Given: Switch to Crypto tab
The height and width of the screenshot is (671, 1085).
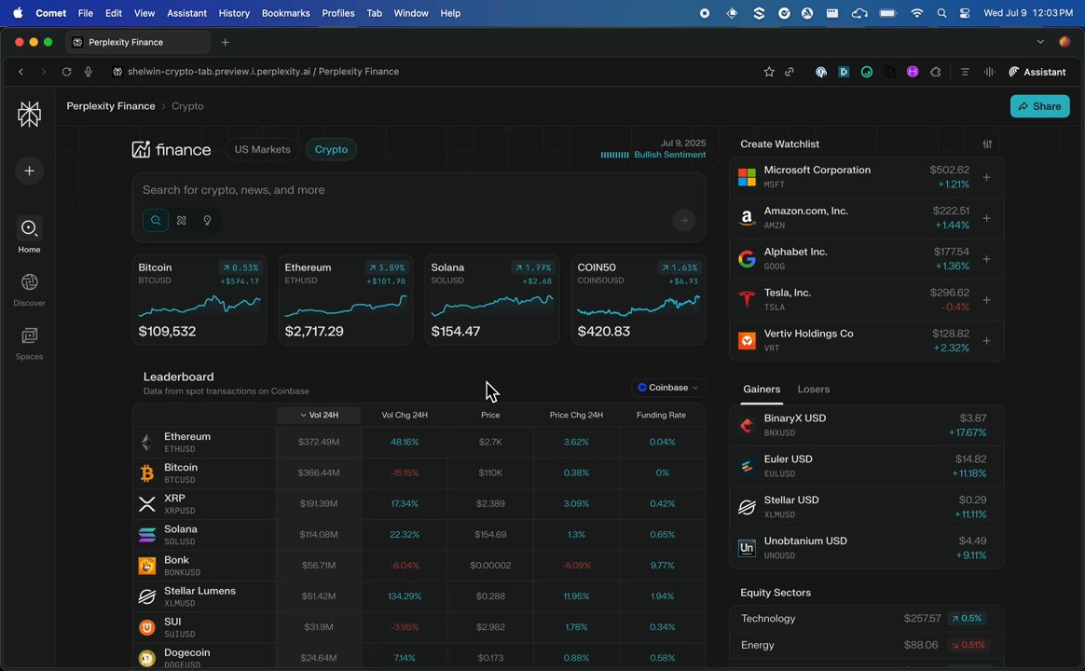Looking at the screenshot, I should pos(331,149).
